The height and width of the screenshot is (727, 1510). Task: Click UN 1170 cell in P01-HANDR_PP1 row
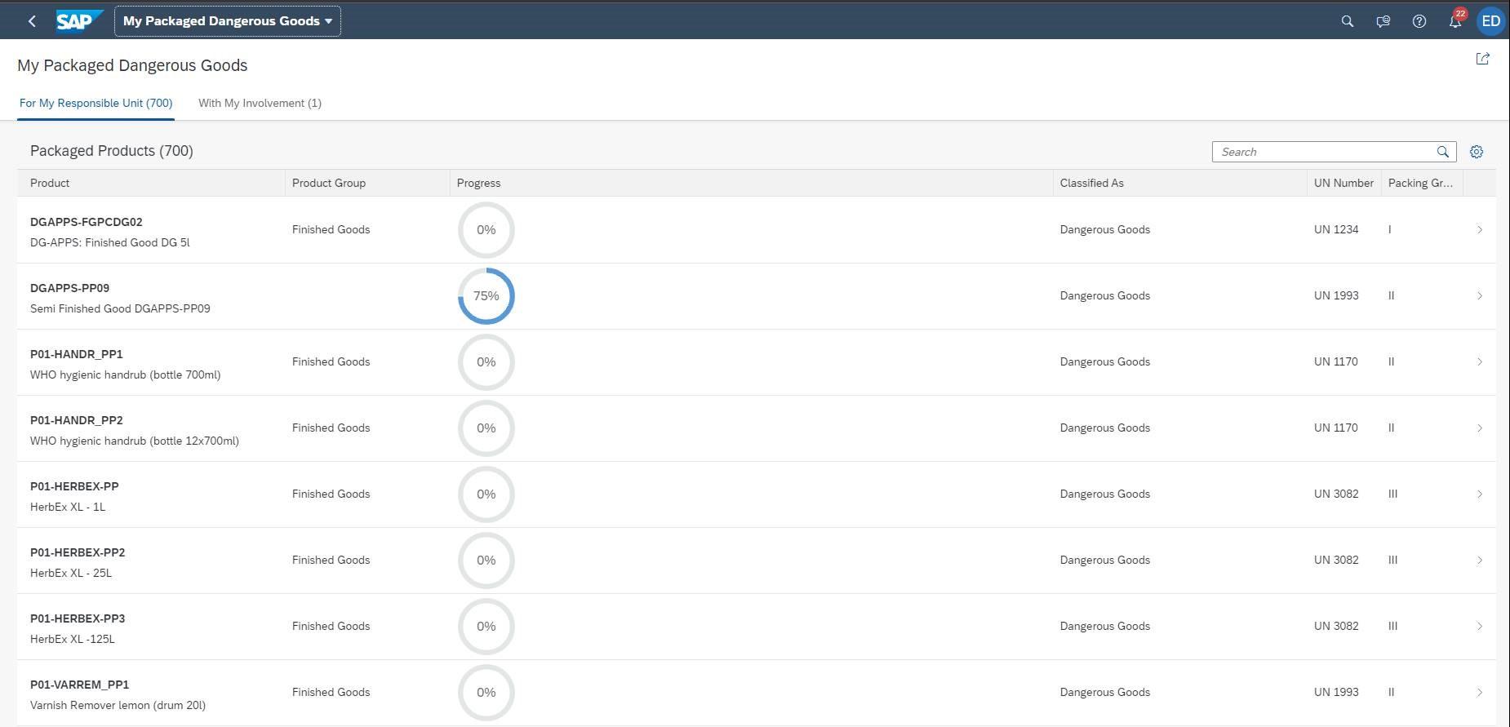1336,362
